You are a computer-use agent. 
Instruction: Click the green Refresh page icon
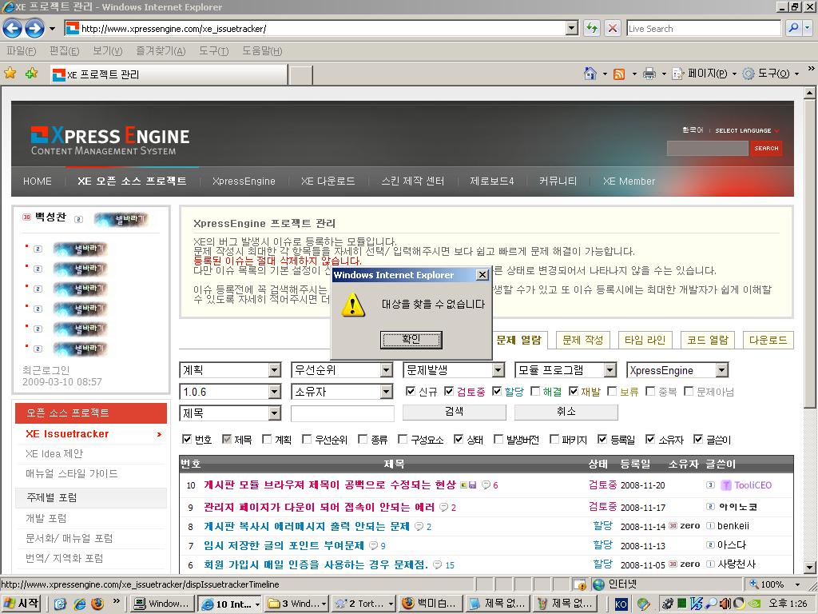(x=592, y=28)
